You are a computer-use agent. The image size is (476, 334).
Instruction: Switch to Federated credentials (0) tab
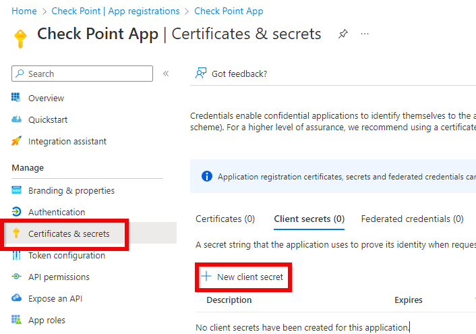[x=412, y=219]
